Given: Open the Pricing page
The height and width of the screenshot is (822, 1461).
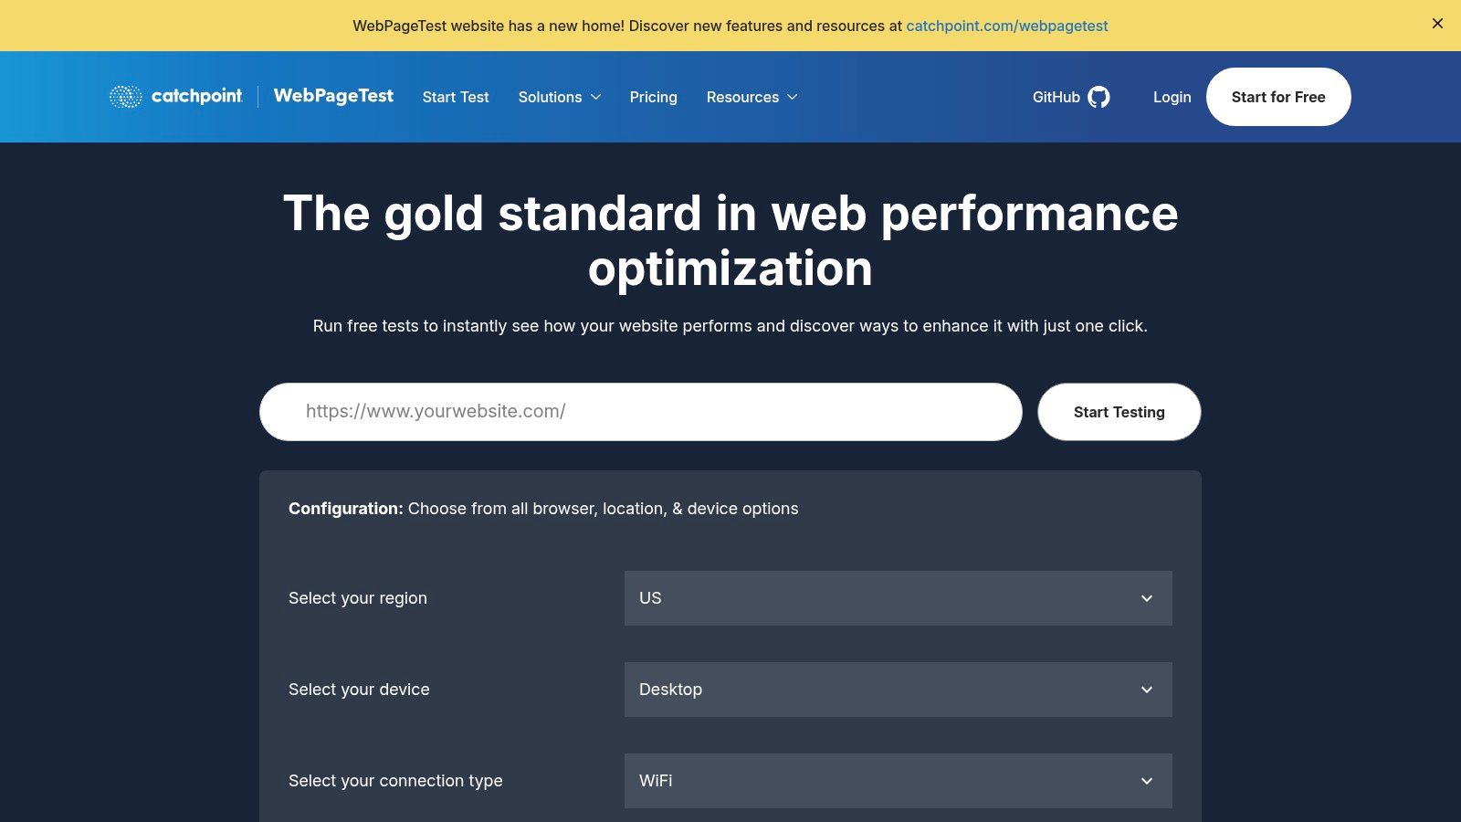Looking at the screenshot, I should coord(653,97).
